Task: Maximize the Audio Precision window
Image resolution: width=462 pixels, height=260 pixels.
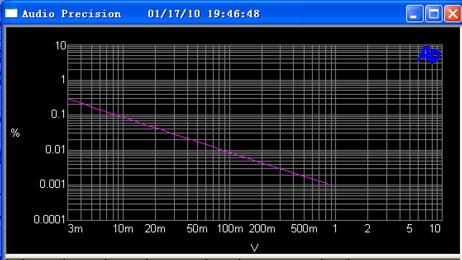Action: pos(433,14)
